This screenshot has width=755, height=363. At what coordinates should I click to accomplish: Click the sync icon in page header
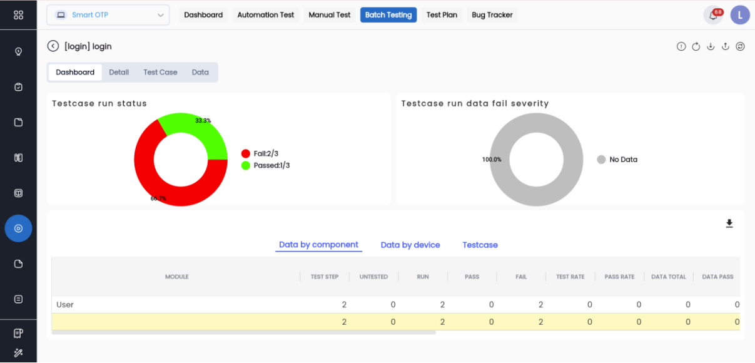pyautogui.click(x=740, y=46)
